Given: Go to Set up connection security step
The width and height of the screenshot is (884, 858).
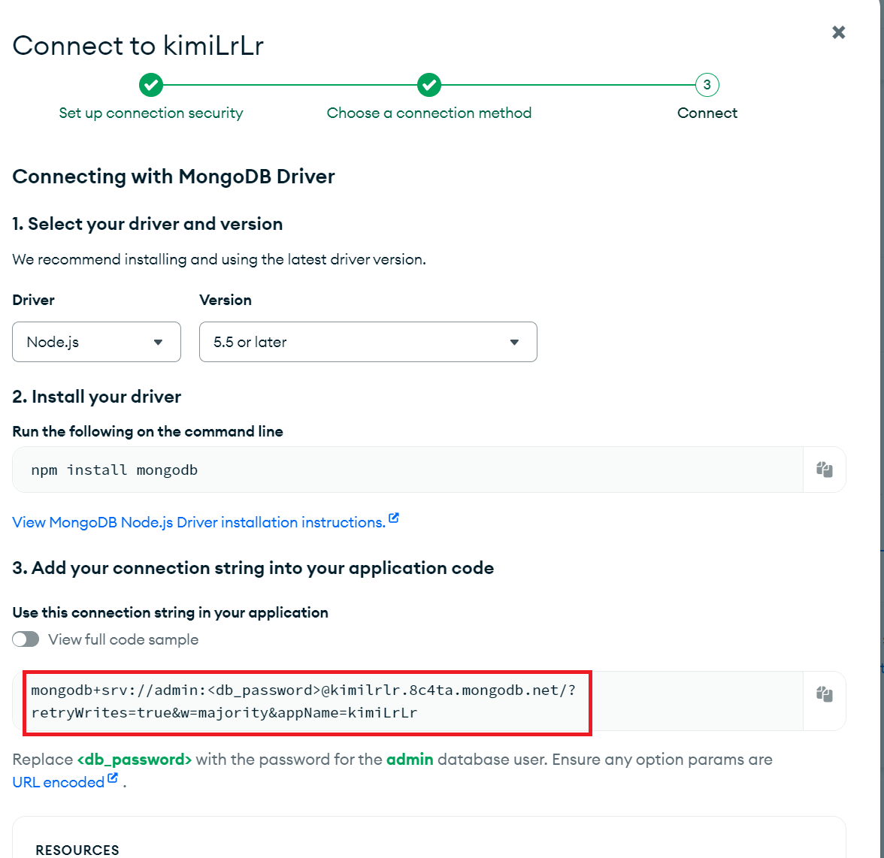Looking at the screenshot, I should 151,96.
